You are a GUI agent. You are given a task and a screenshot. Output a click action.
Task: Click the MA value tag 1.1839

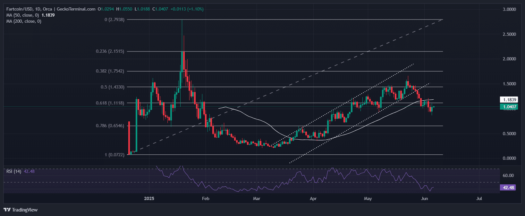click(x=509, y=100)
